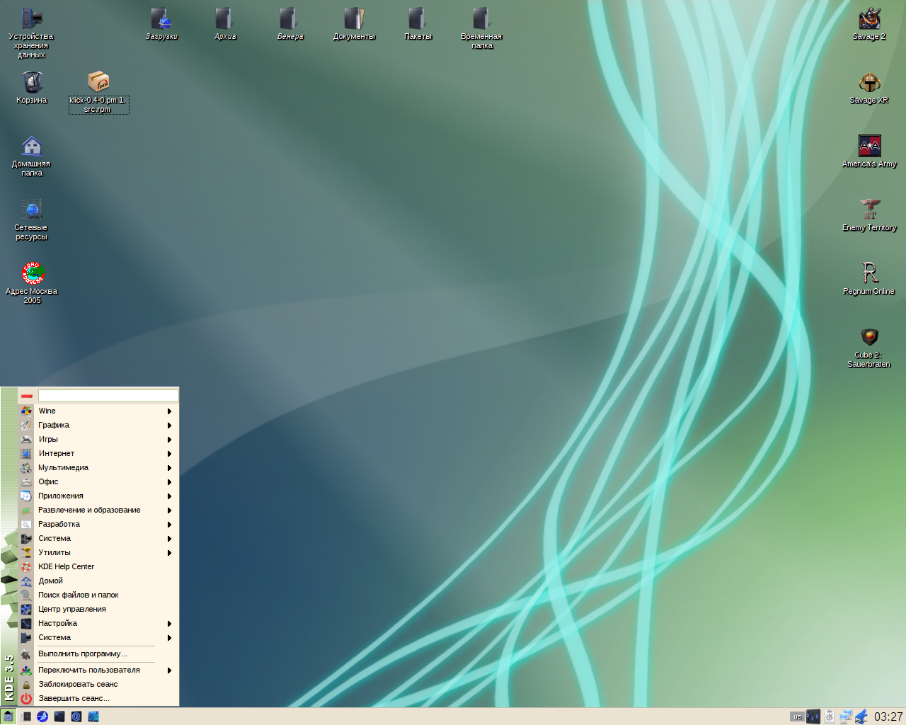Open the audio mixer tray icon
906x725 pixels.
pos(813,717)
